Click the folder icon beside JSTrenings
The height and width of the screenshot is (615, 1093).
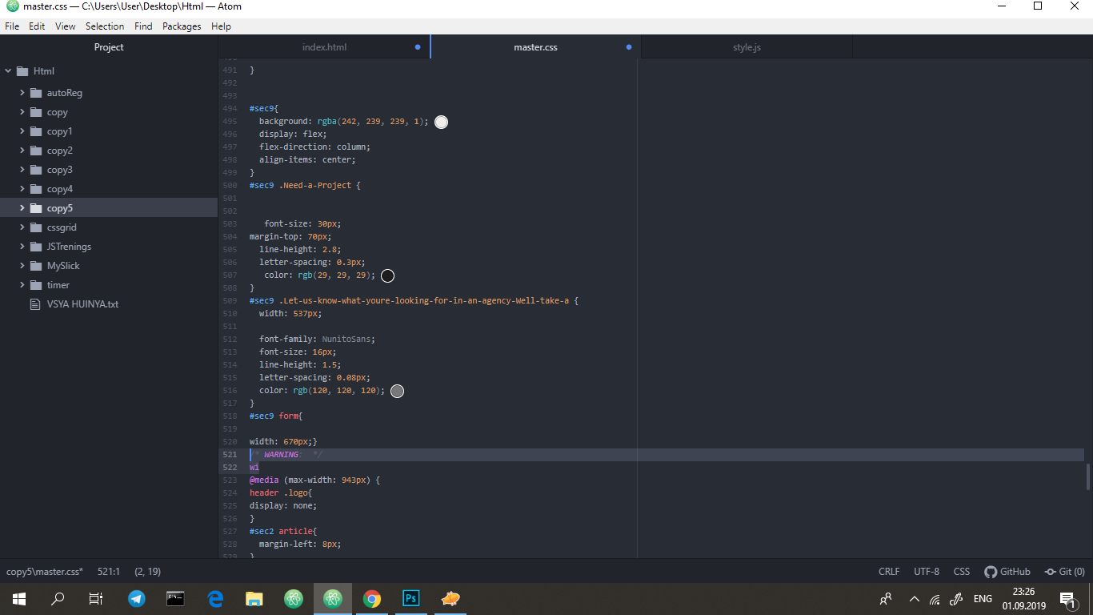tap(36, 247)
